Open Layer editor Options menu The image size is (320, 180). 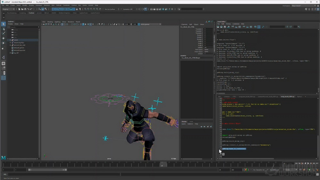pyautogui.click(x=190, y=124)
